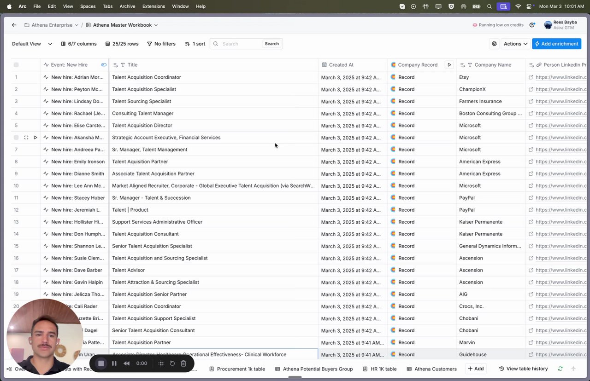
Task: Rewind the recording
Action: tap(126, 364)
